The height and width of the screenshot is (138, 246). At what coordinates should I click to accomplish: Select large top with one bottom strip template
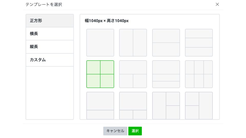pos(100,106)
